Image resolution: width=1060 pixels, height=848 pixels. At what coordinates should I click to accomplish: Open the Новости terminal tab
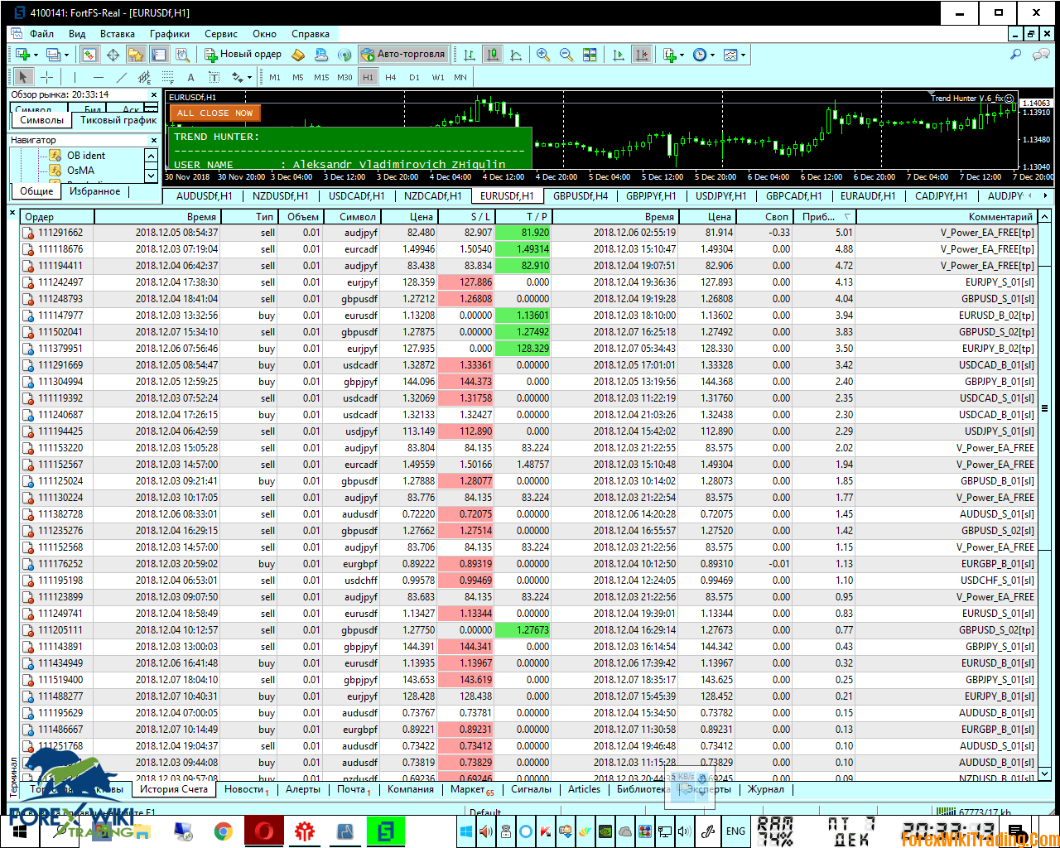[x=246, y=789]
